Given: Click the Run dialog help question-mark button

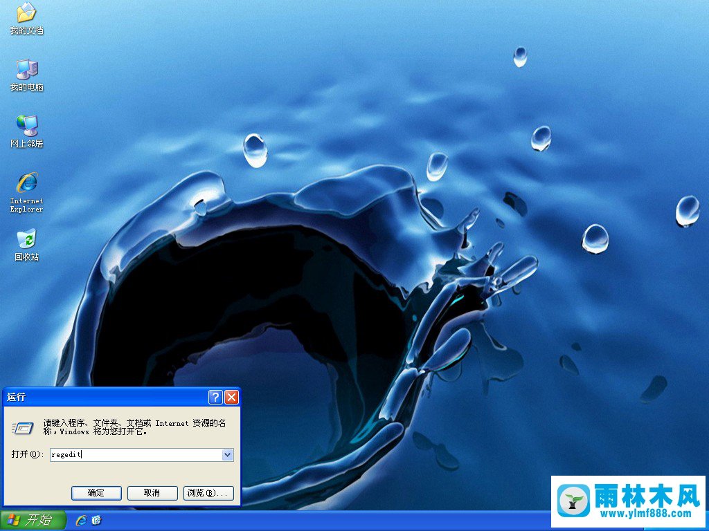Looking at the screenshot, I should [215, 398].
